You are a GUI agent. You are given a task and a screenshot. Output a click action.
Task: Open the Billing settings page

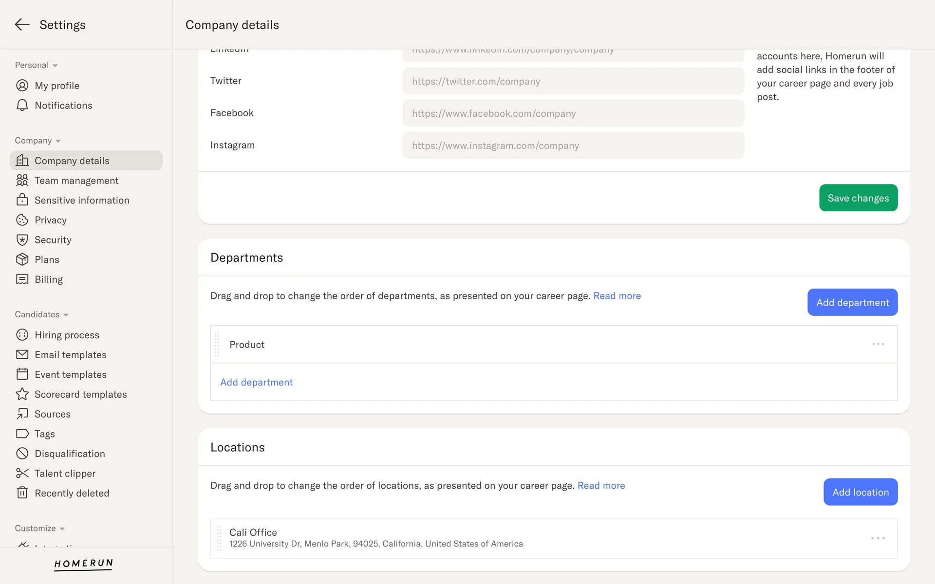(x=49, y=279)
